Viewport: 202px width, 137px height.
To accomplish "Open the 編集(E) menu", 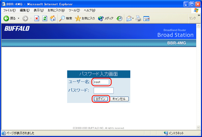I will click(25, 10).
